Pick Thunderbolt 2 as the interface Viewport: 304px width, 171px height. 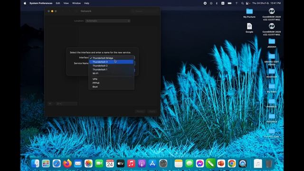111,66
